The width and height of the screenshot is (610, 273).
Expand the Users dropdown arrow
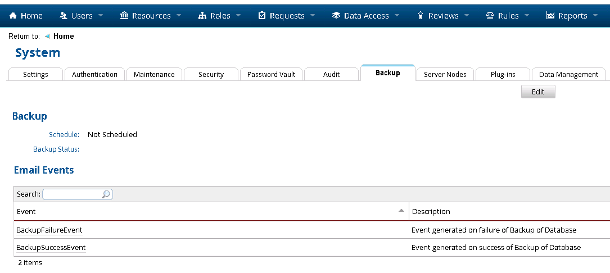click(101, 16)
